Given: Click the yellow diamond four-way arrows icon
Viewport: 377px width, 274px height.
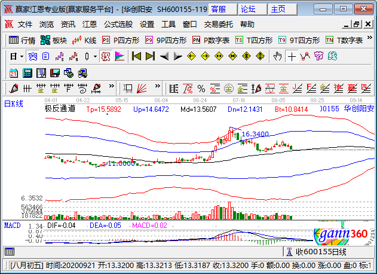Looking at the screenshot, I should tap(260, 57).
